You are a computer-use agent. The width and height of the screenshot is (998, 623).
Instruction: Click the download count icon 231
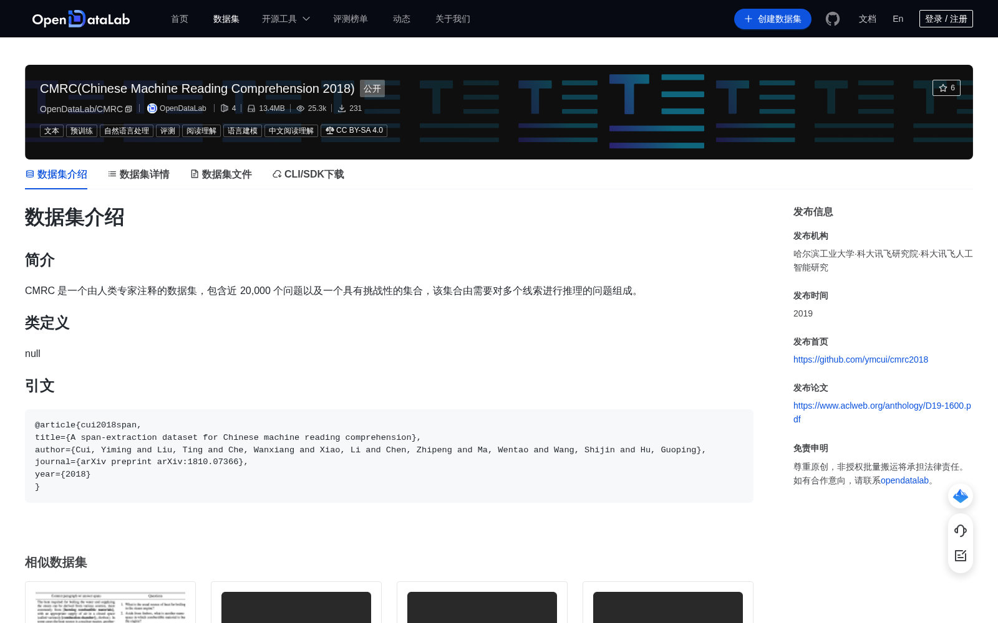pyautogui.click(x=342, y=108)
